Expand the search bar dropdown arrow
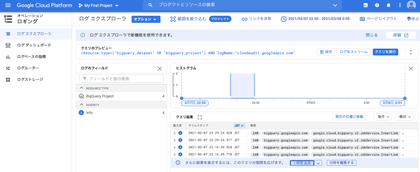Viewport: 420px width, 172px height. [x=335, y=5]
